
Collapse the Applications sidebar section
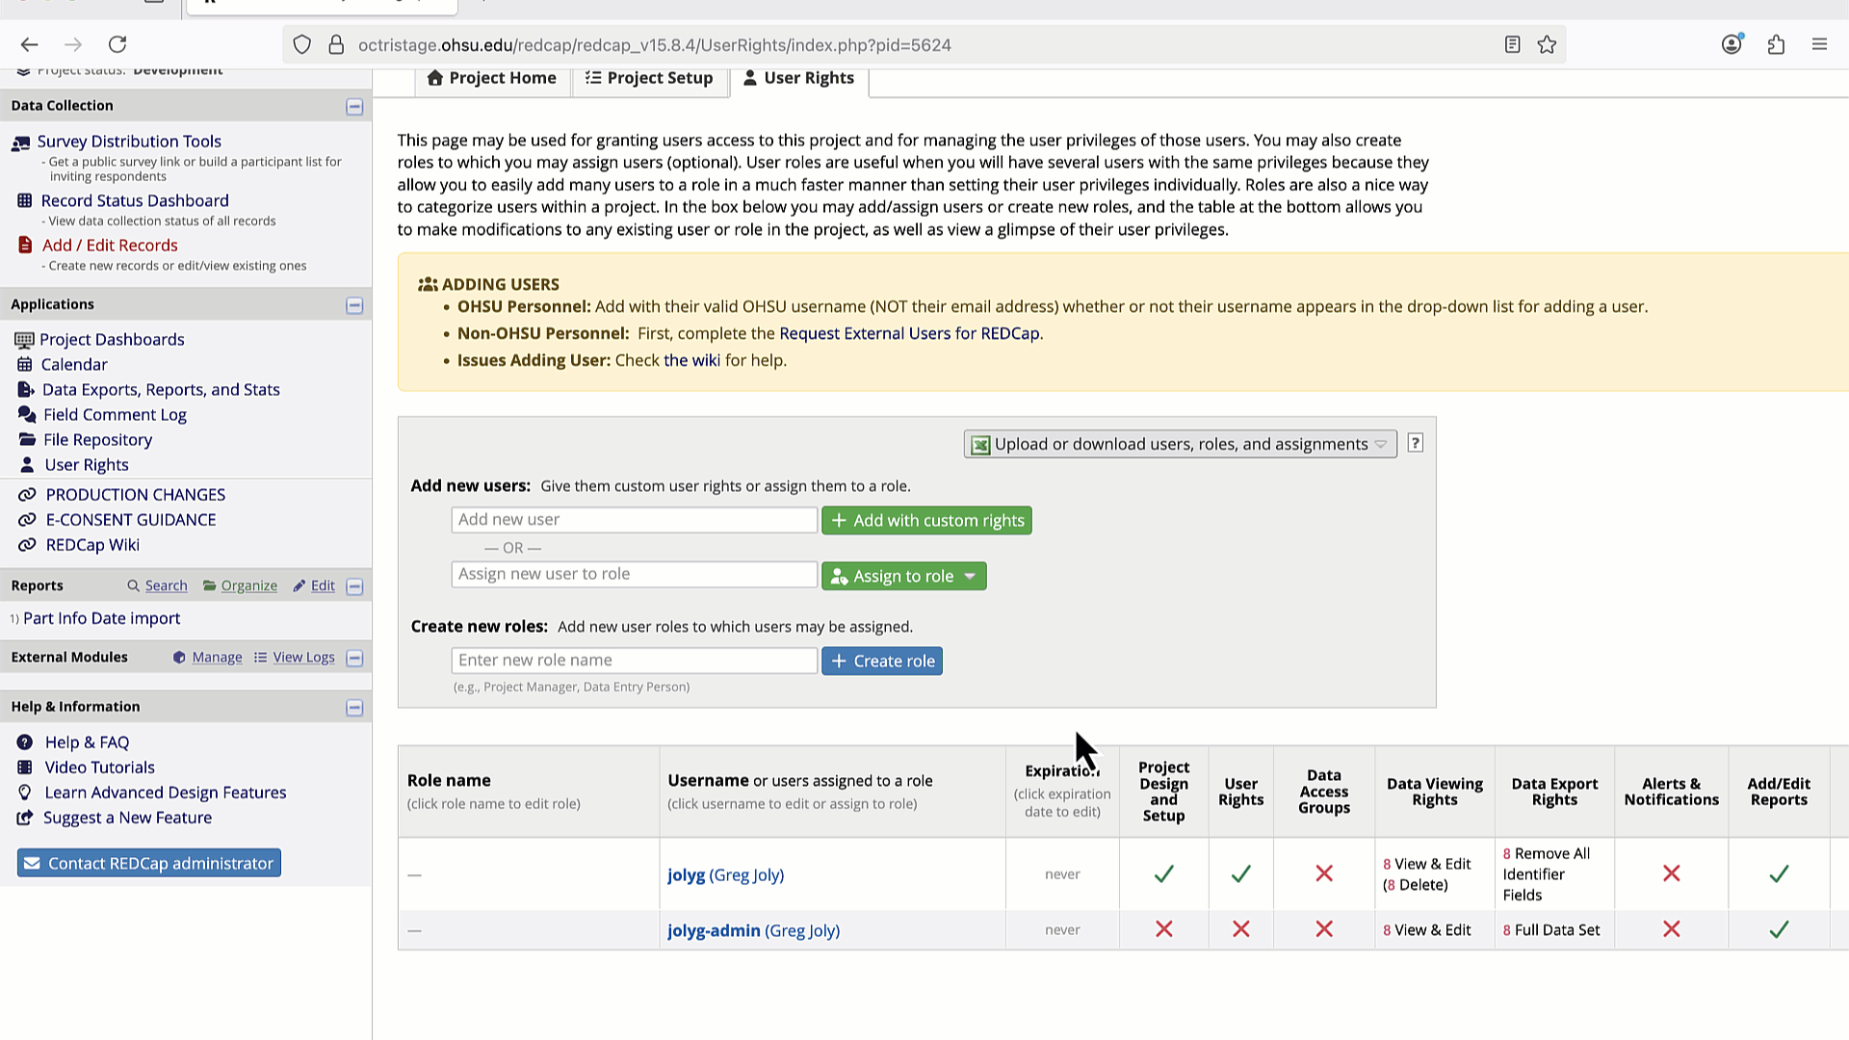[354, 305]
